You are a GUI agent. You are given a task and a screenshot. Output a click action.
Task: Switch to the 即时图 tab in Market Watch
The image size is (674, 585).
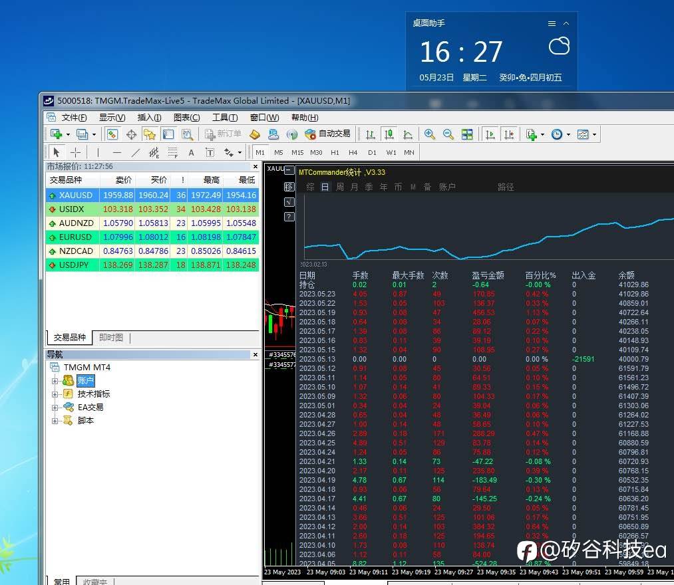point(111,338)
